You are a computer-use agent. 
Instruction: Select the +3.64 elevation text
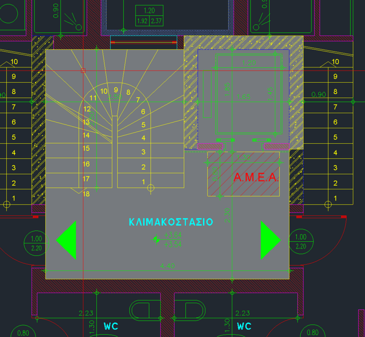[173, 235]
